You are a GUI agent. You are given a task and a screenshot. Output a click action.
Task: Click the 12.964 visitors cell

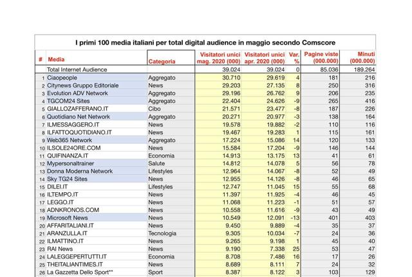coord(231,172)
